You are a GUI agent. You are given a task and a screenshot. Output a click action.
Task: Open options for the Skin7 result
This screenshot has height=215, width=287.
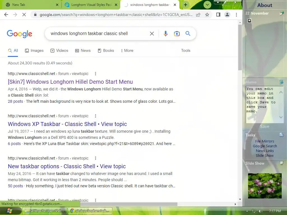95,74
